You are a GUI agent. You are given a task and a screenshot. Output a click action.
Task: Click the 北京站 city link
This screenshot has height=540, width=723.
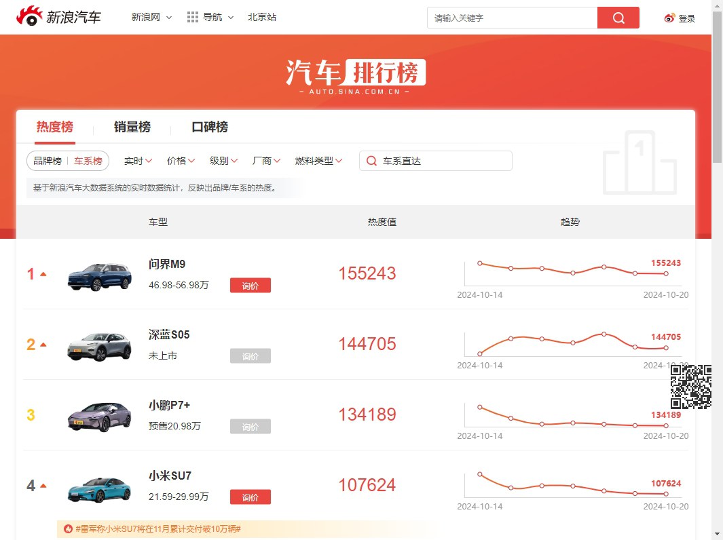pyautogui.click(x=262, y=17)
